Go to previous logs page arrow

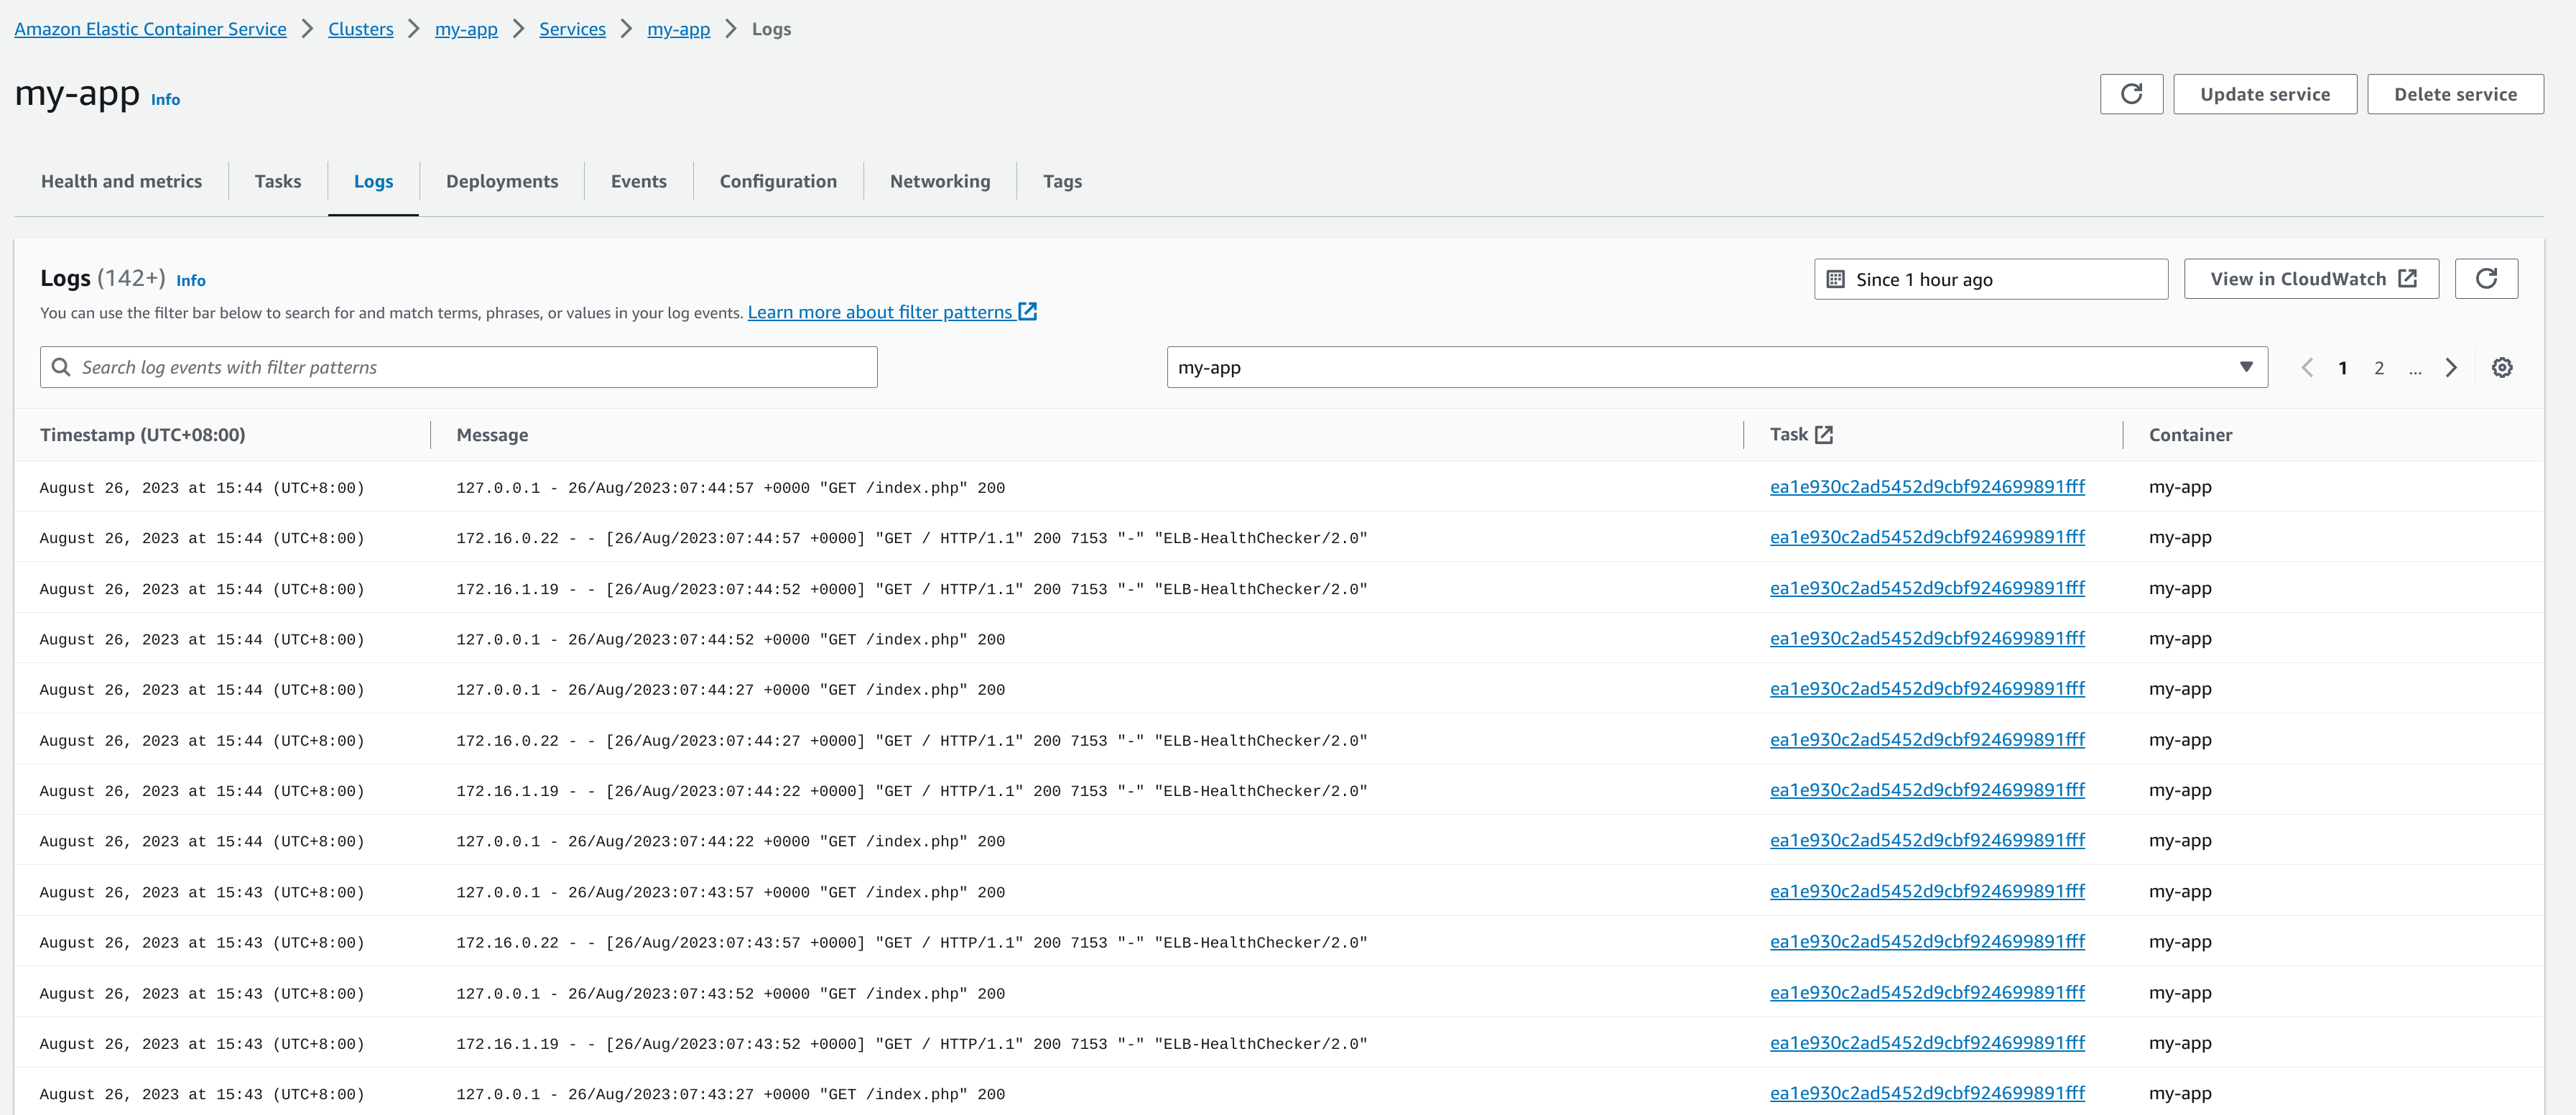2307,367
